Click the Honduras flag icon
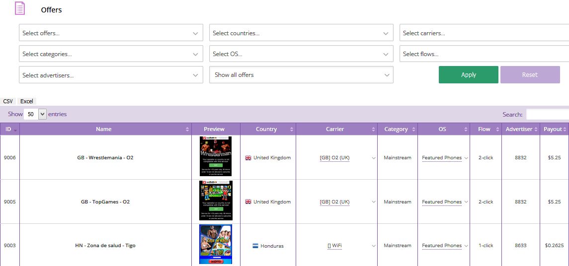Viewport: 569px width, 266px height. pos(255,246)
